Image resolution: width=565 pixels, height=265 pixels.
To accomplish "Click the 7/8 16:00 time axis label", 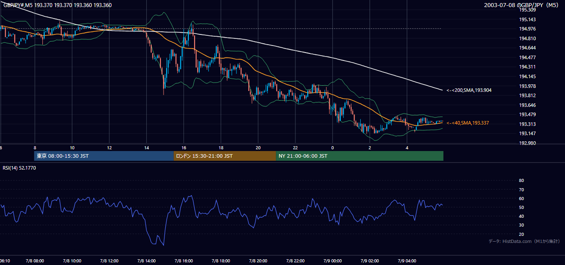I will [x=183, y=261].
